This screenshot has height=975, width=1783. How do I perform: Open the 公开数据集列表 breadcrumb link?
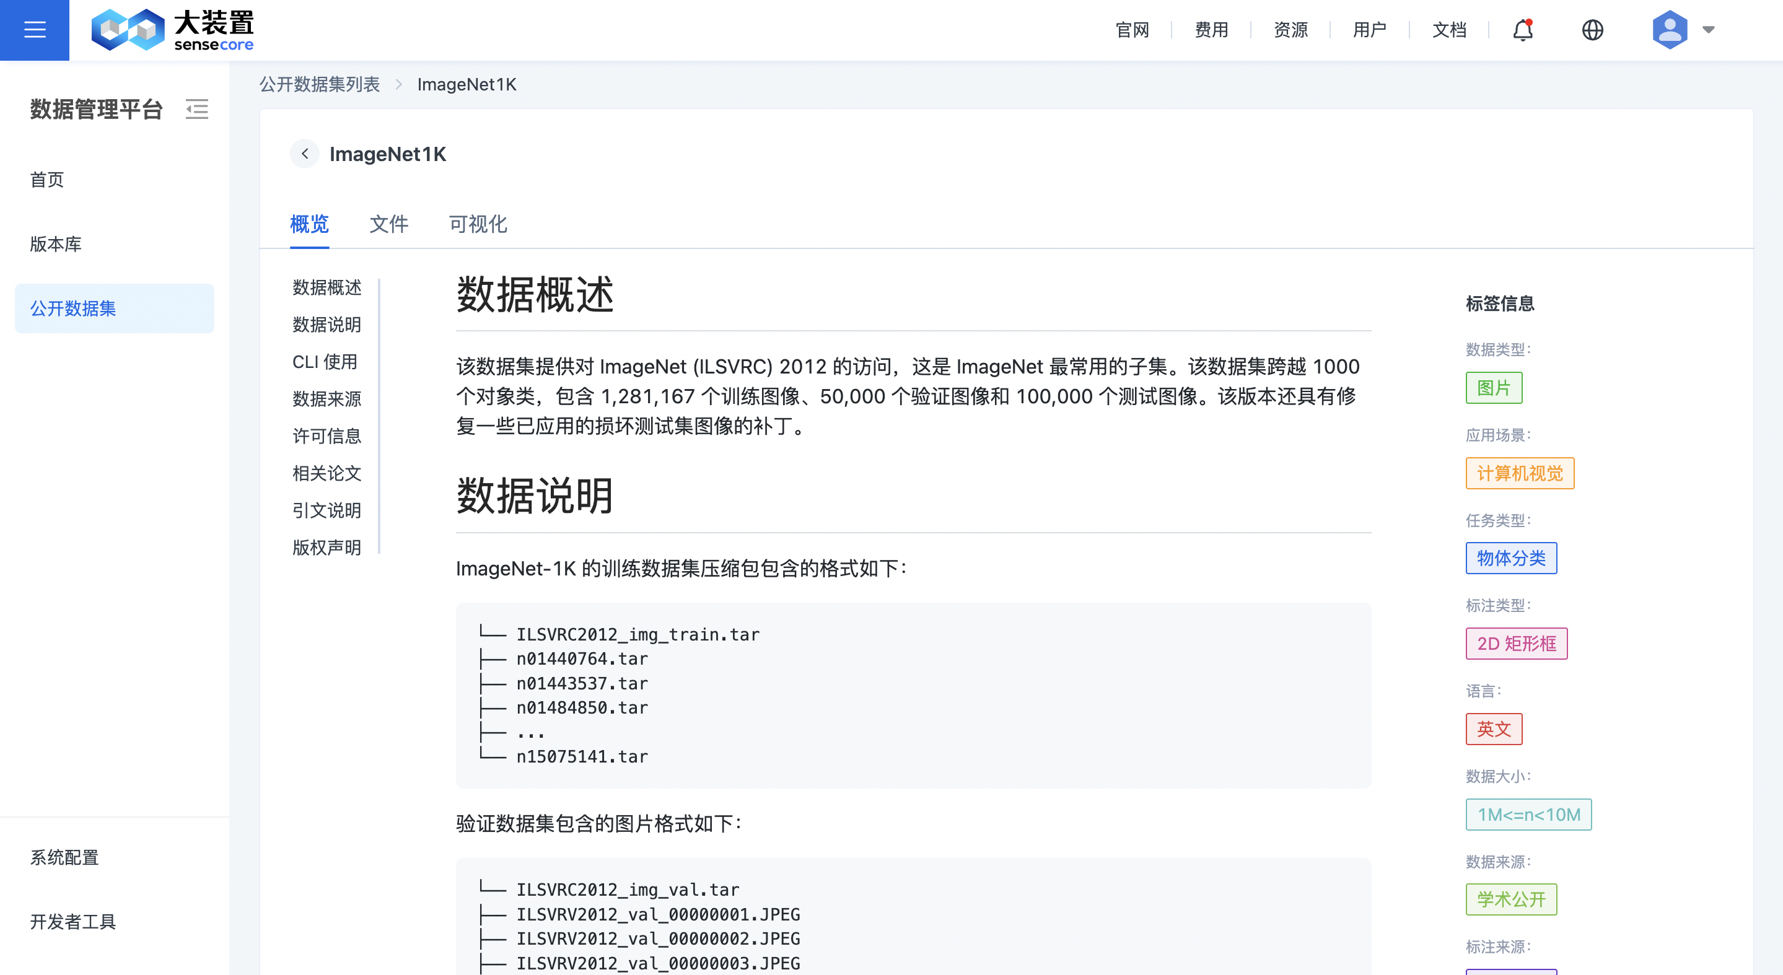320,84
